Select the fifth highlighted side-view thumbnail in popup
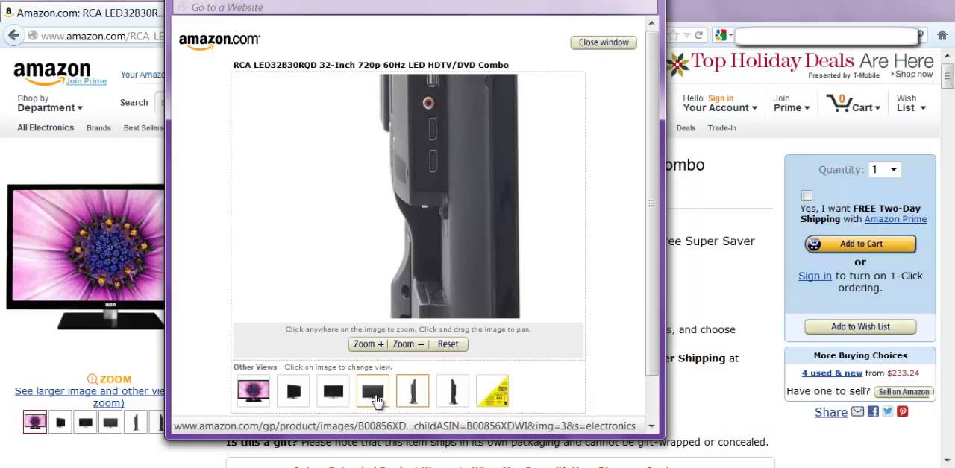 (413, 390)
